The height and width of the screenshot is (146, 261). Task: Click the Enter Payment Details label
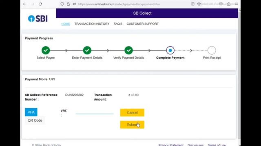click(87, 58)
